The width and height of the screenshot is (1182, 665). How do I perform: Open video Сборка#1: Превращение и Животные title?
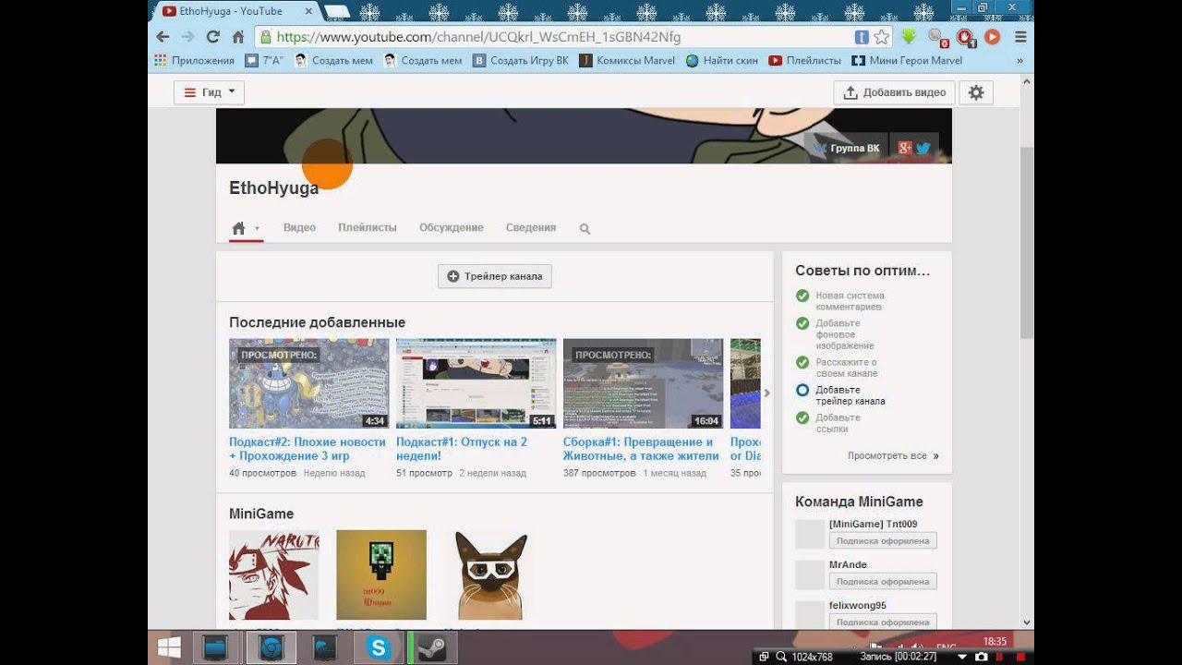[641, 449]
